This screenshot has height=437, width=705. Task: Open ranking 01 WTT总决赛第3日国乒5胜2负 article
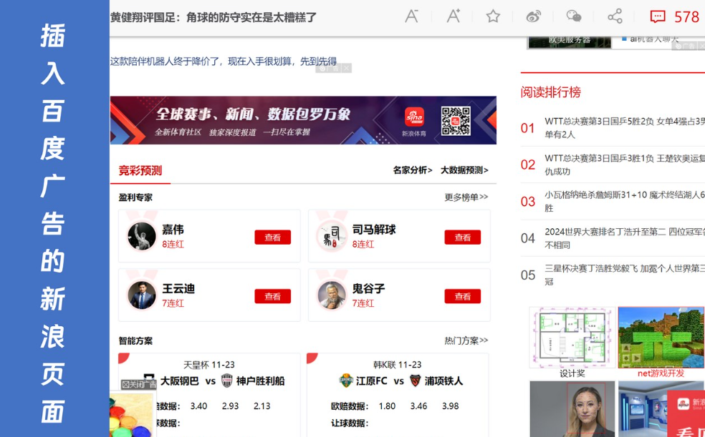pyautogui.click(x=625, y=128)
